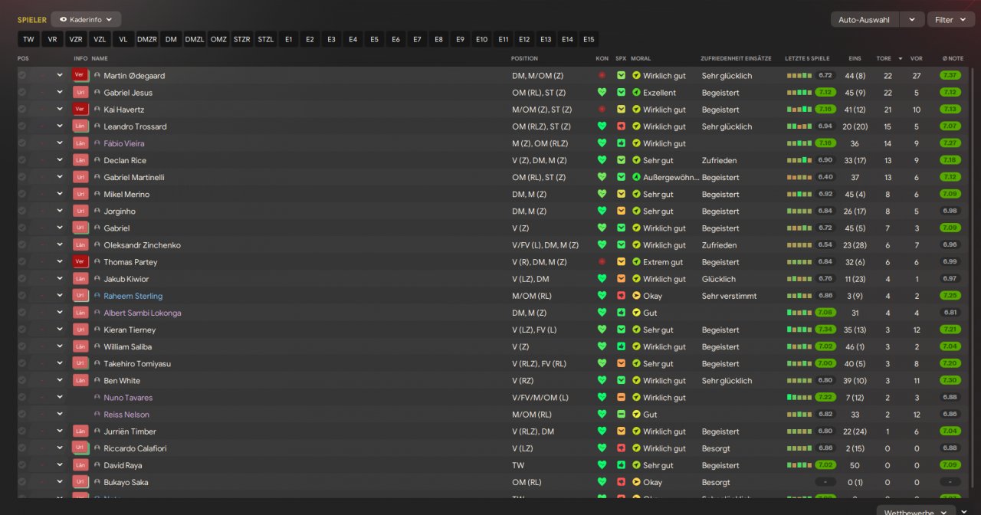Tick the selection checkbox for David Raya
Screen dimensions: 981x515
click(x=22, y=465)
